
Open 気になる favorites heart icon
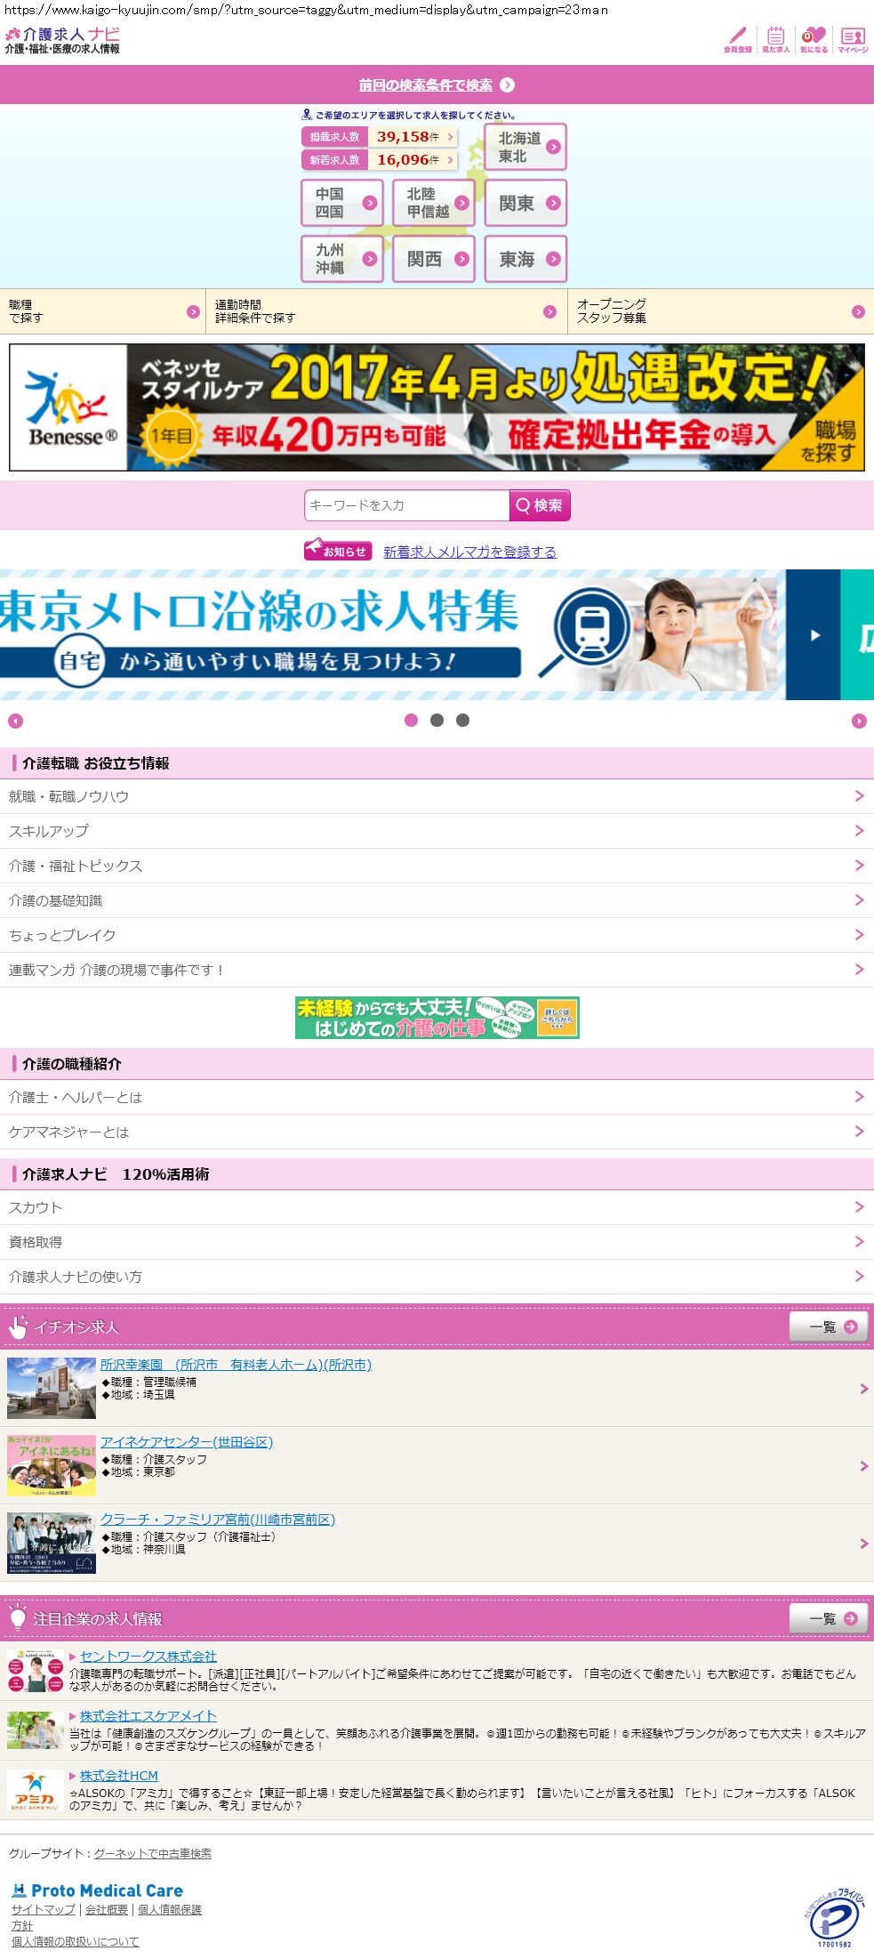(814, 39)
